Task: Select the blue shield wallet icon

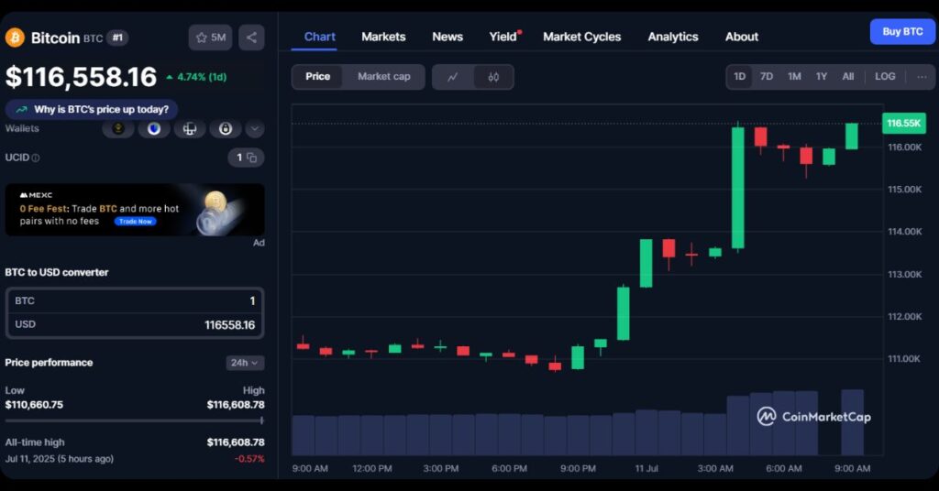Action: tap(154, 128)
